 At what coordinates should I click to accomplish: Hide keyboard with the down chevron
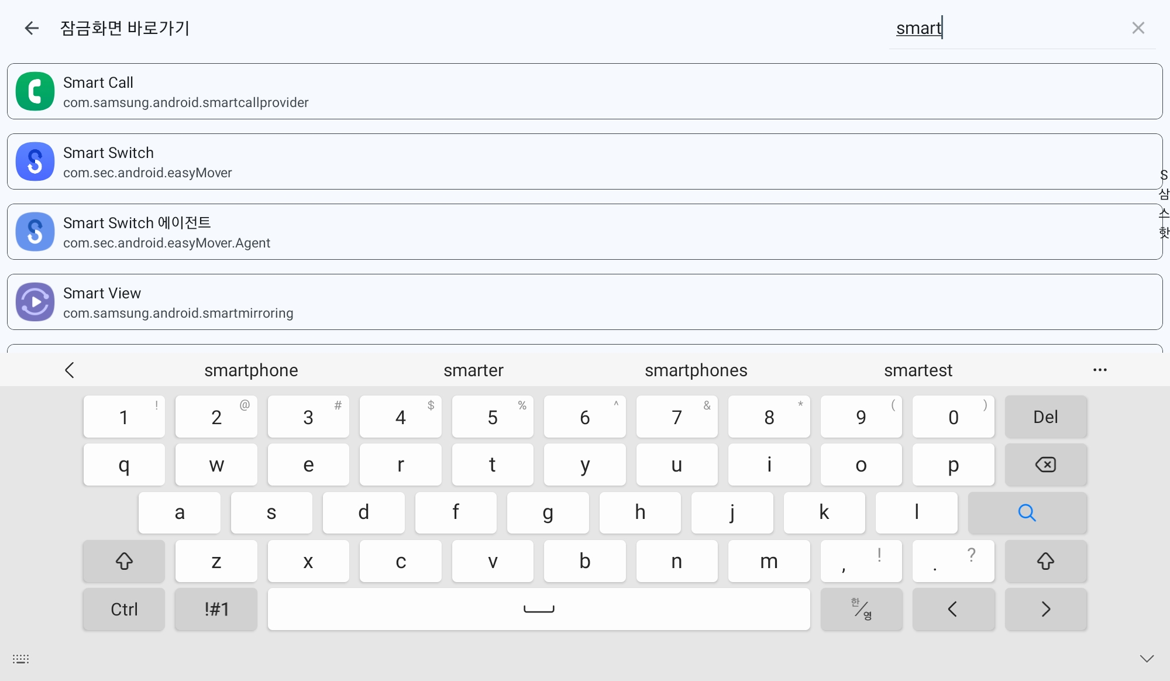(x=1147, y=659)
